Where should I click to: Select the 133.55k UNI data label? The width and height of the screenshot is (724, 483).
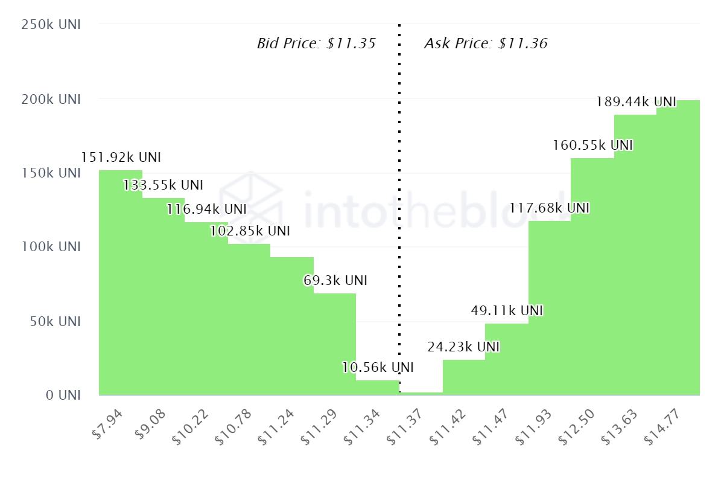click(x=163, y=185)
